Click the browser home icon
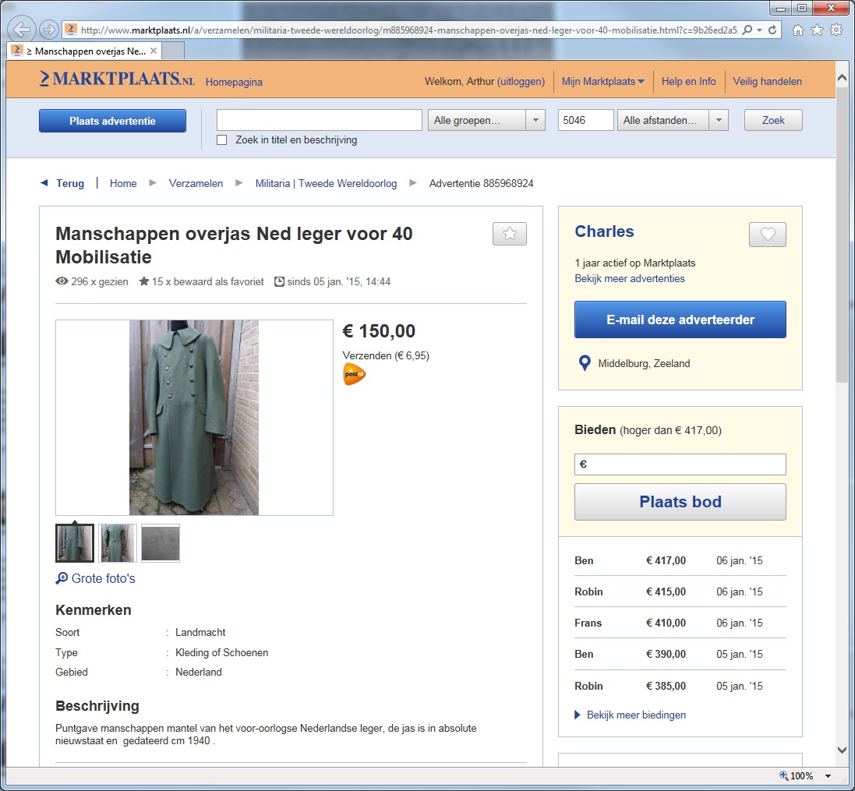 point(797,30)
